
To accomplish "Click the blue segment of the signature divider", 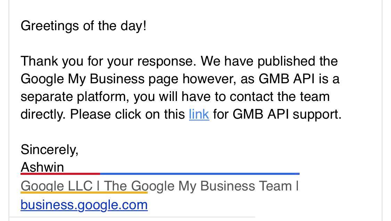I will point(200,174).
